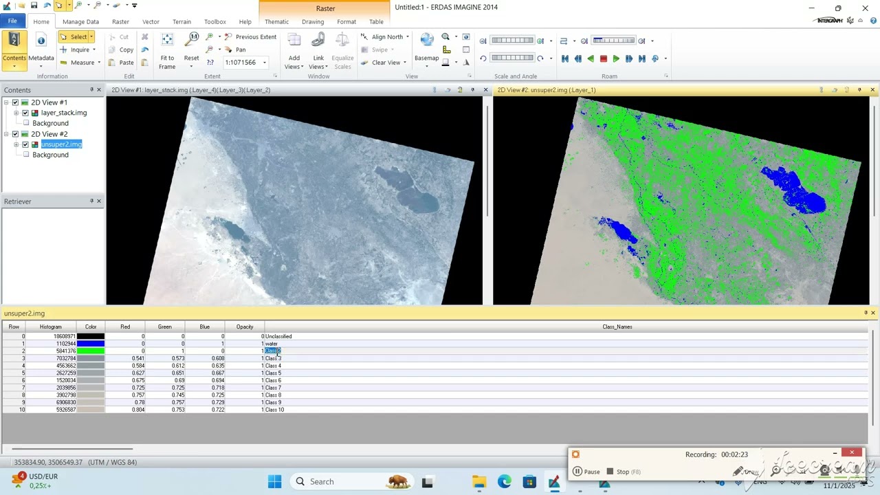Click the taskbar Search box

(352, 481)
